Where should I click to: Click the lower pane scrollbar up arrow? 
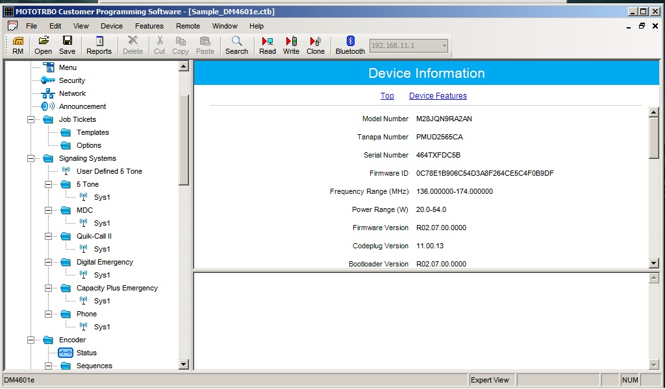[x=653, y=278]
